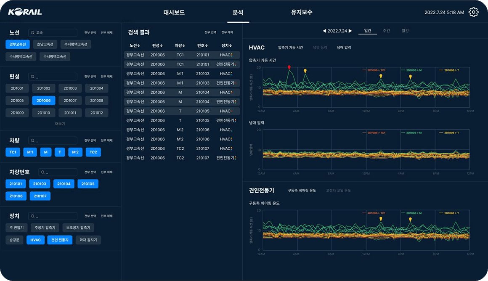Select the 화재 감지기 device chip
The width and height of the screenshot is (488, 281).
[88, 240]
